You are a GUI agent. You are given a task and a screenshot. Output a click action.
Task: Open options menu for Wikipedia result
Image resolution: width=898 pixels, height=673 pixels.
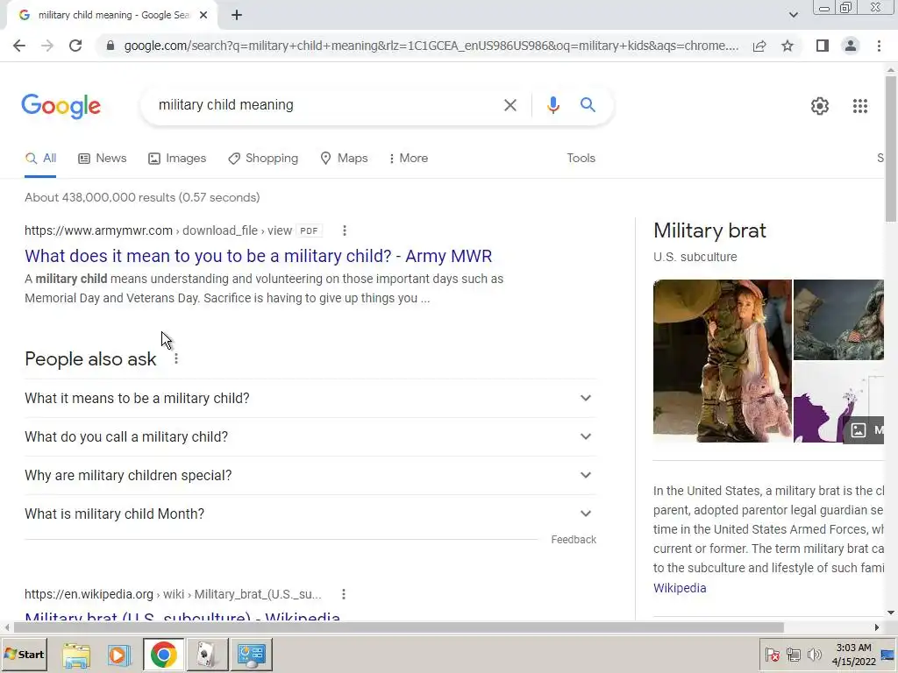[344, 595]
